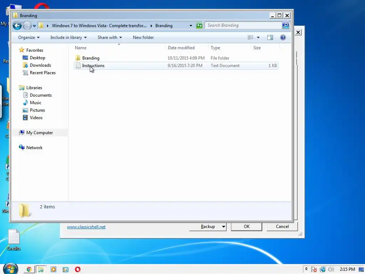Open the Pictures library
365x274 pixels.
click(x=37, y=110)
